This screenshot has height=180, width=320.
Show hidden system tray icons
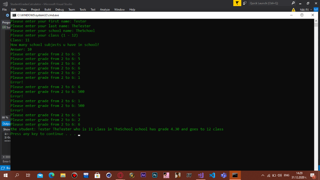pos(263,175)
